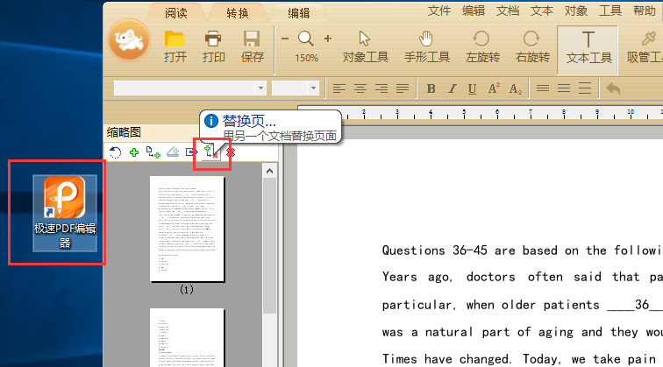Screen dimensions: 663x367
Task: Toggle bold formatting
Action: 431,88
